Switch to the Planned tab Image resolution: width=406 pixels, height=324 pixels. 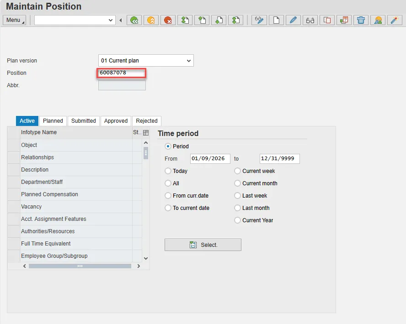pyautogui.click(x=53, y=121)
